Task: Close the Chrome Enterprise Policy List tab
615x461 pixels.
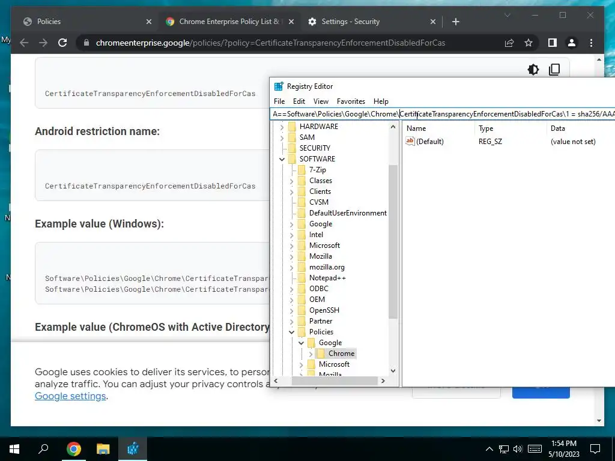Action: pos(291,22)
